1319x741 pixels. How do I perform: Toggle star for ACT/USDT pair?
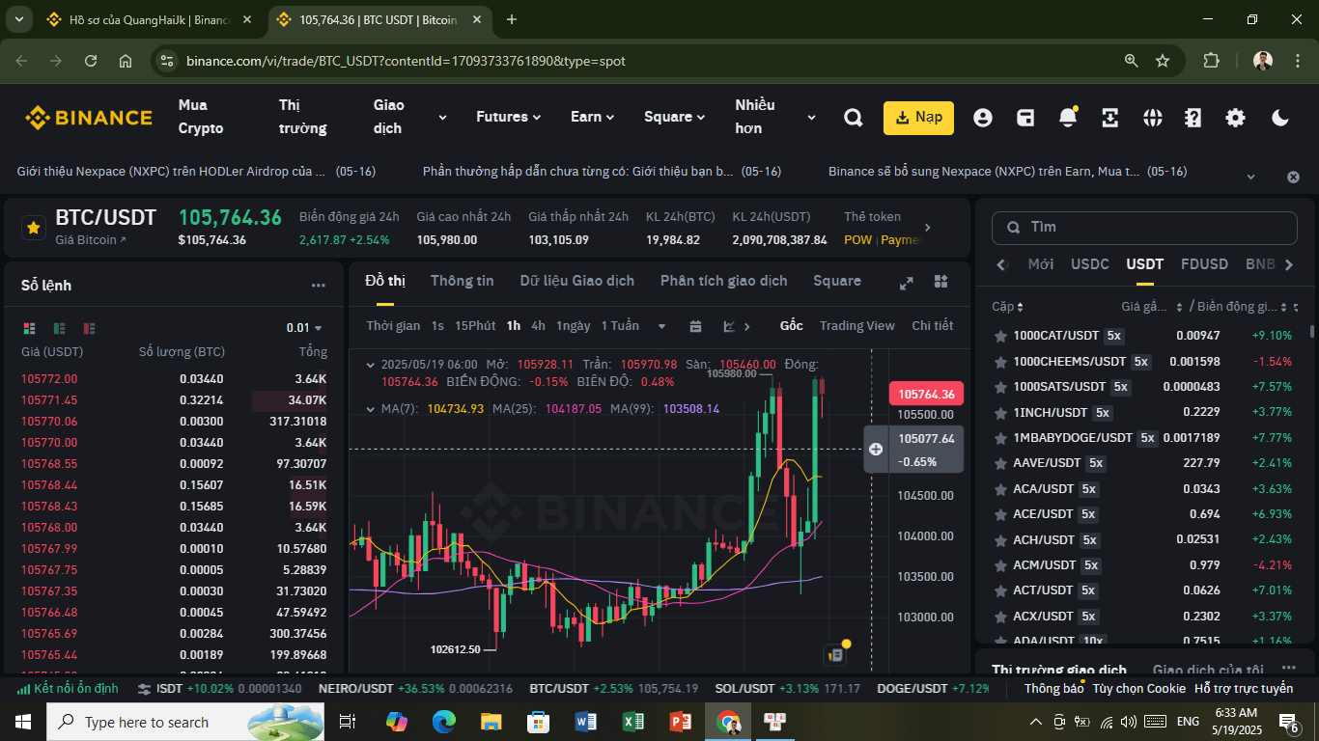point(1000,590)
